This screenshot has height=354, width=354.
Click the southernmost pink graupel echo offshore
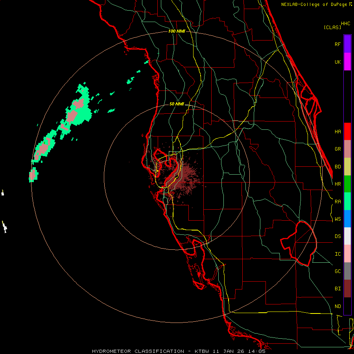33,175
